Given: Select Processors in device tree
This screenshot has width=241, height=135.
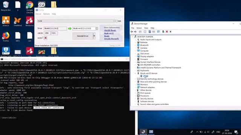Looking at the screenshot, I should [x=145, y=96].
